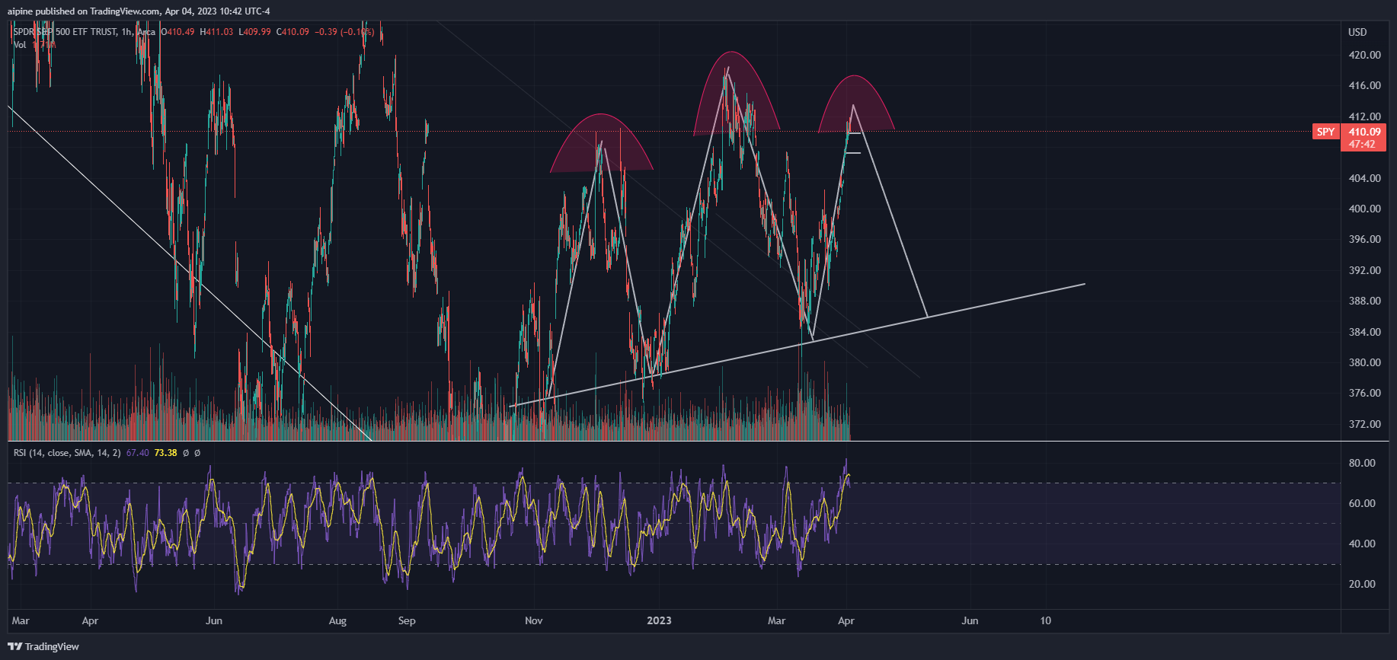Click the 47:42 bar countdown label
This screenshot has height=660, width=1397.
[x=1362, y=144]
